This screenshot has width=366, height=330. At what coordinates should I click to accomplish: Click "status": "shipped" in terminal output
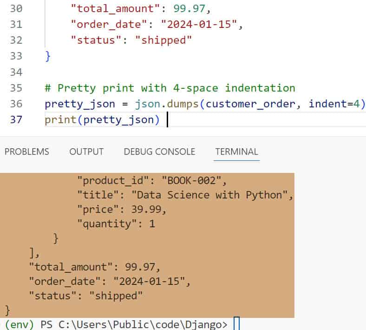pos(86,296)
